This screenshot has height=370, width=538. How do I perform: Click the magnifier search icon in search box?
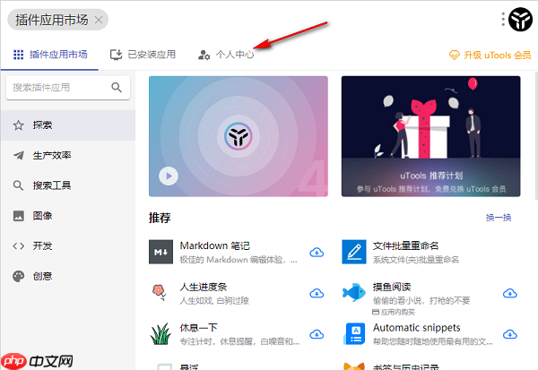(117, 88)
